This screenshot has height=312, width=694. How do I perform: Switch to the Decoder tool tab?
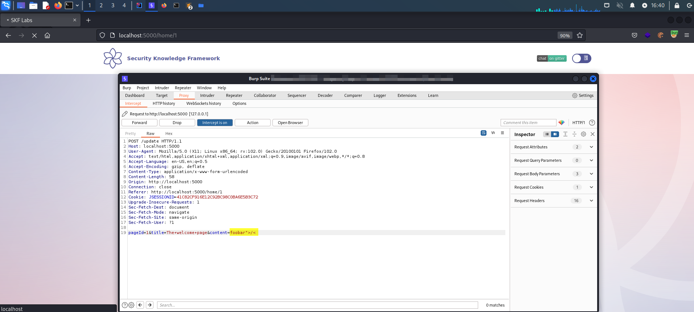click(325, 95)
